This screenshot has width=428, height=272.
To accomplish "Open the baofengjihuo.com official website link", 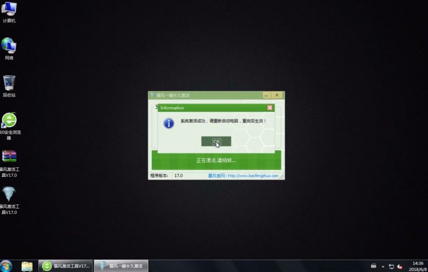I will coord(253,176).
